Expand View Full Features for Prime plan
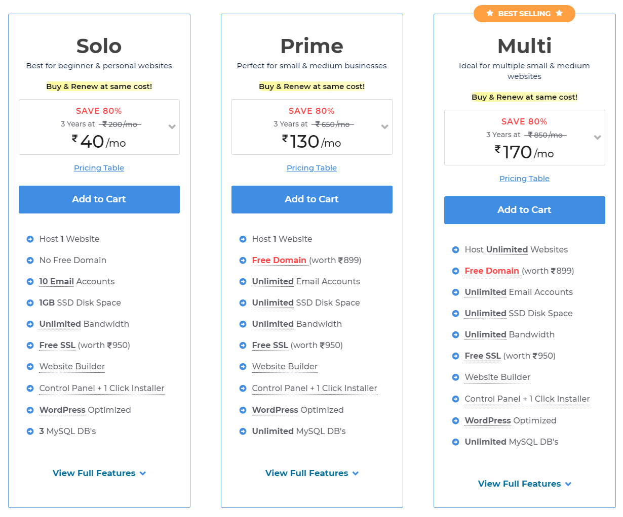 tap(312, 473)
